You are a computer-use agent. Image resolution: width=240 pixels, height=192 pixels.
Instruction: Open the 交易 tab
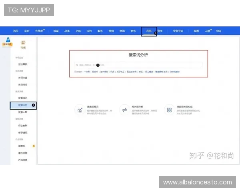click(x=78, y=31)
